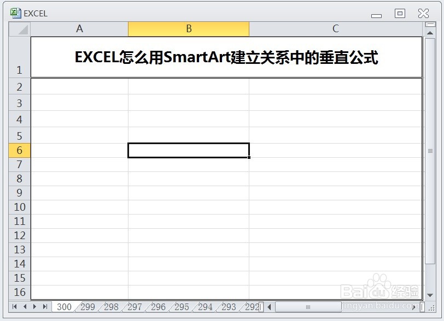This screenshot has width=444, height=321.
Task: Select row 11 header
Action: pyautogui.click(x=19, y=221)
